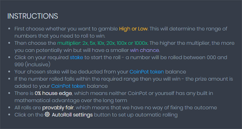
Task: Click "10x" in the multiplier list
Action: (101, 43)
